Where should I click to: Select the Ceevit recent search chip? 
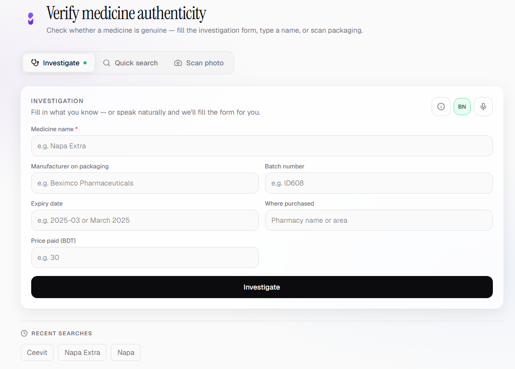(37, 352)
